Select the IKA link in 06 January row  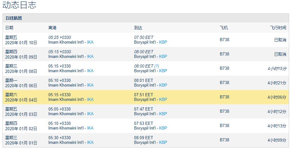point(90,85)
